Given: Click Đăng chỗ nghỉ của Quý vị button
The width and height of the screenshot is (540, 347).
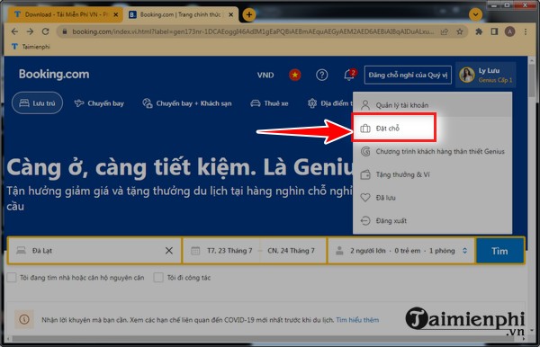Looking at the screenshot, I should (408, 75).
